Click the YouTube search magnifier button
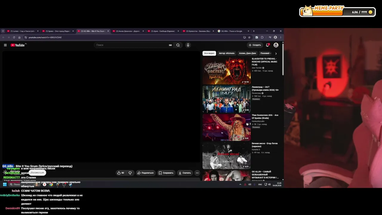The image size is (382, 215). pos(178,45)
